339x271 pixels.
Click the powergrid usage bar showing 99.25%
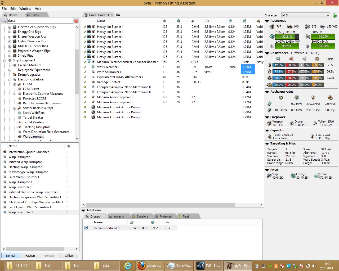click(287, 46)
